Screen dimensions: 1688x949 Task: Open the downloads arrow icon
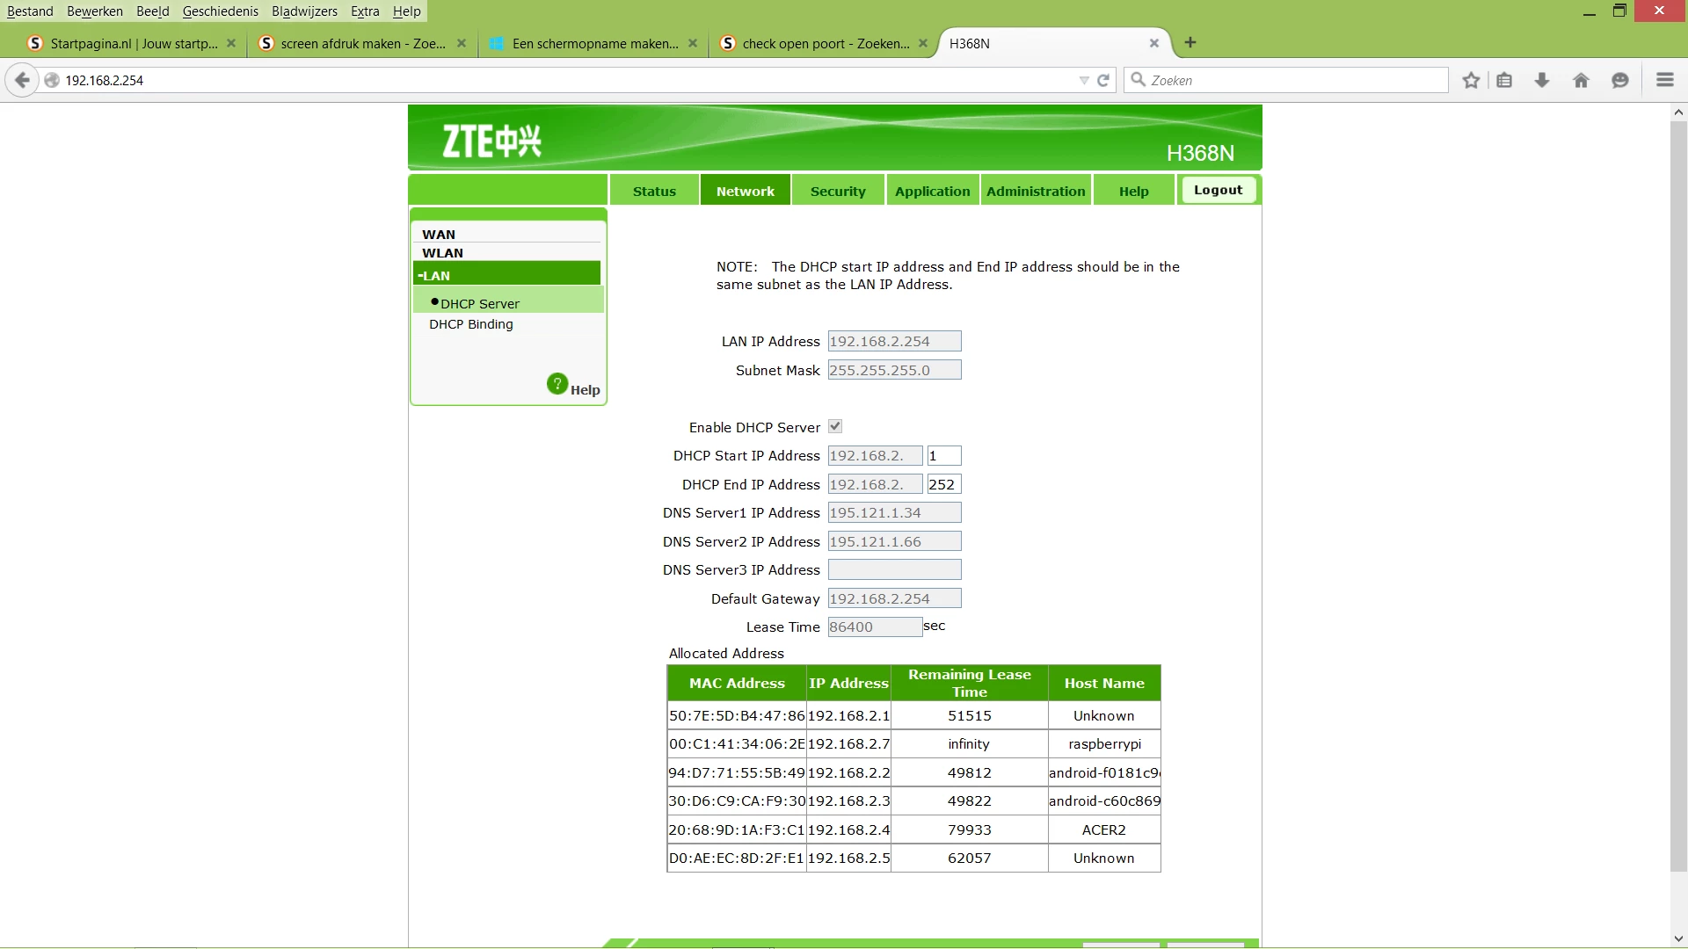(x=1542, y=80)
